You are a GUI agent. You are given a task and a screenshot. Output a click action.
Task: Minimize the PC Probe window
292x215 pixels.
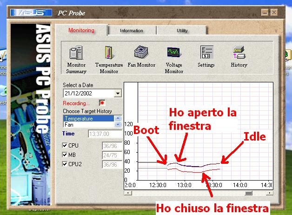(x=265, y=13)
